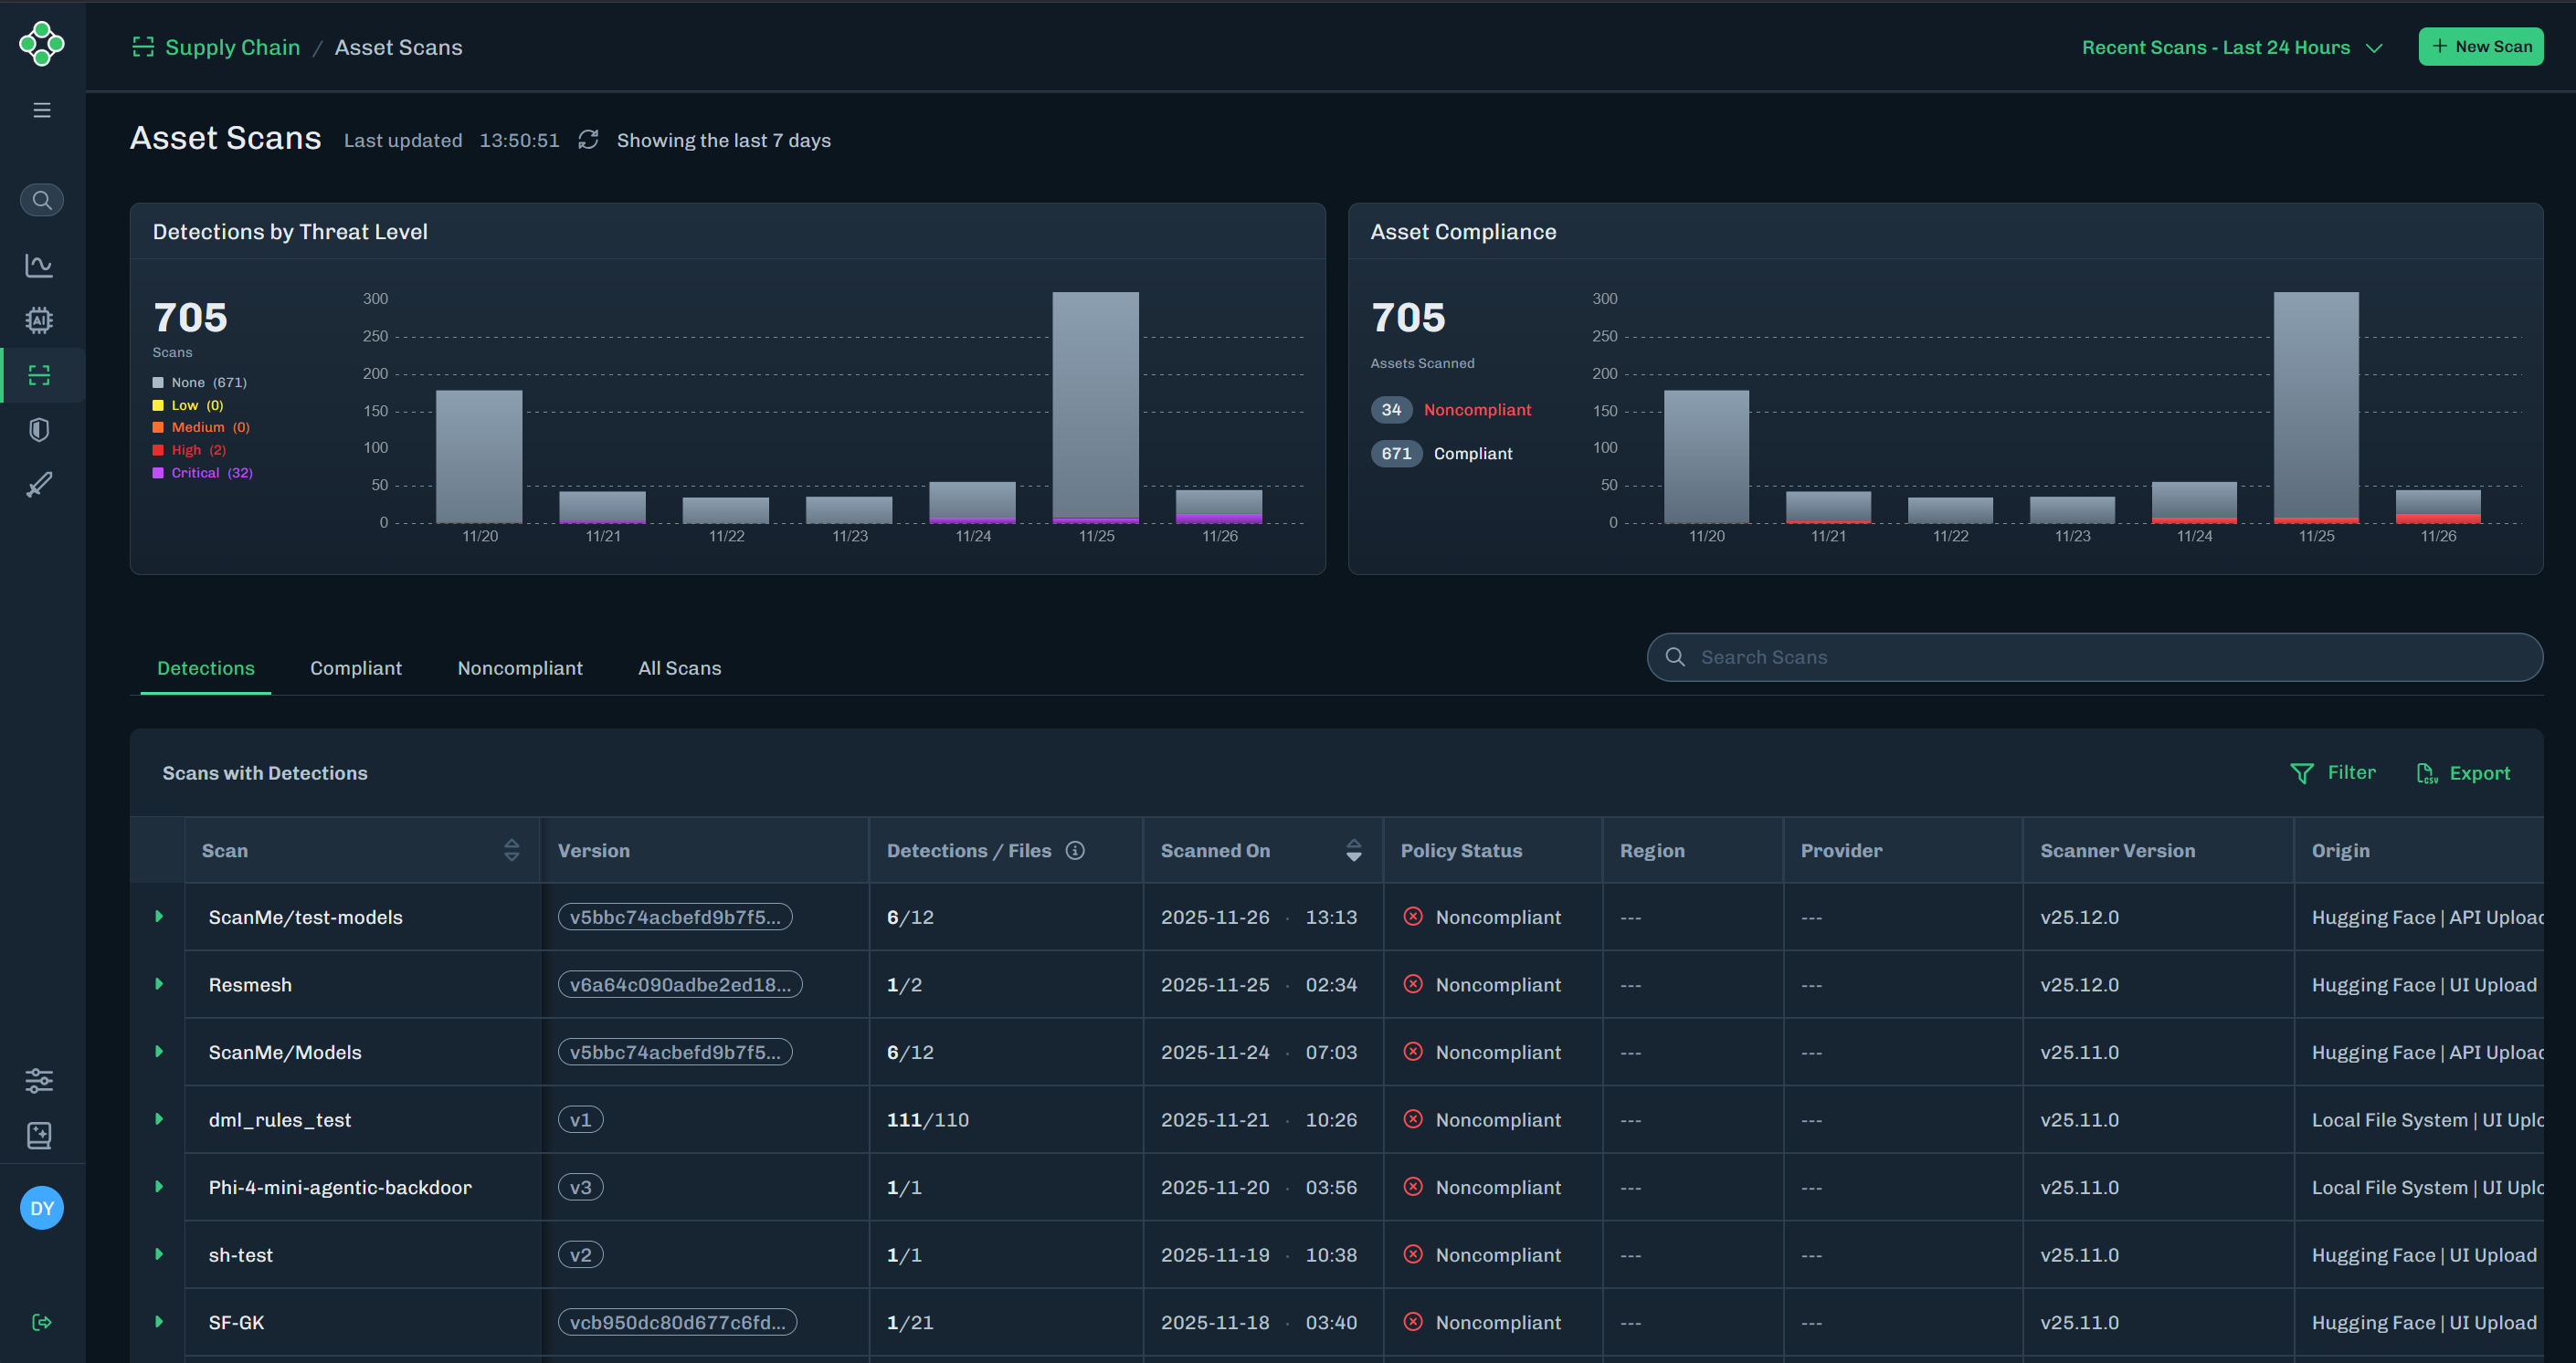Click the shield icon in the sidebar
The width and height of the screenshot is (2576, 1363).
(39, 430)
